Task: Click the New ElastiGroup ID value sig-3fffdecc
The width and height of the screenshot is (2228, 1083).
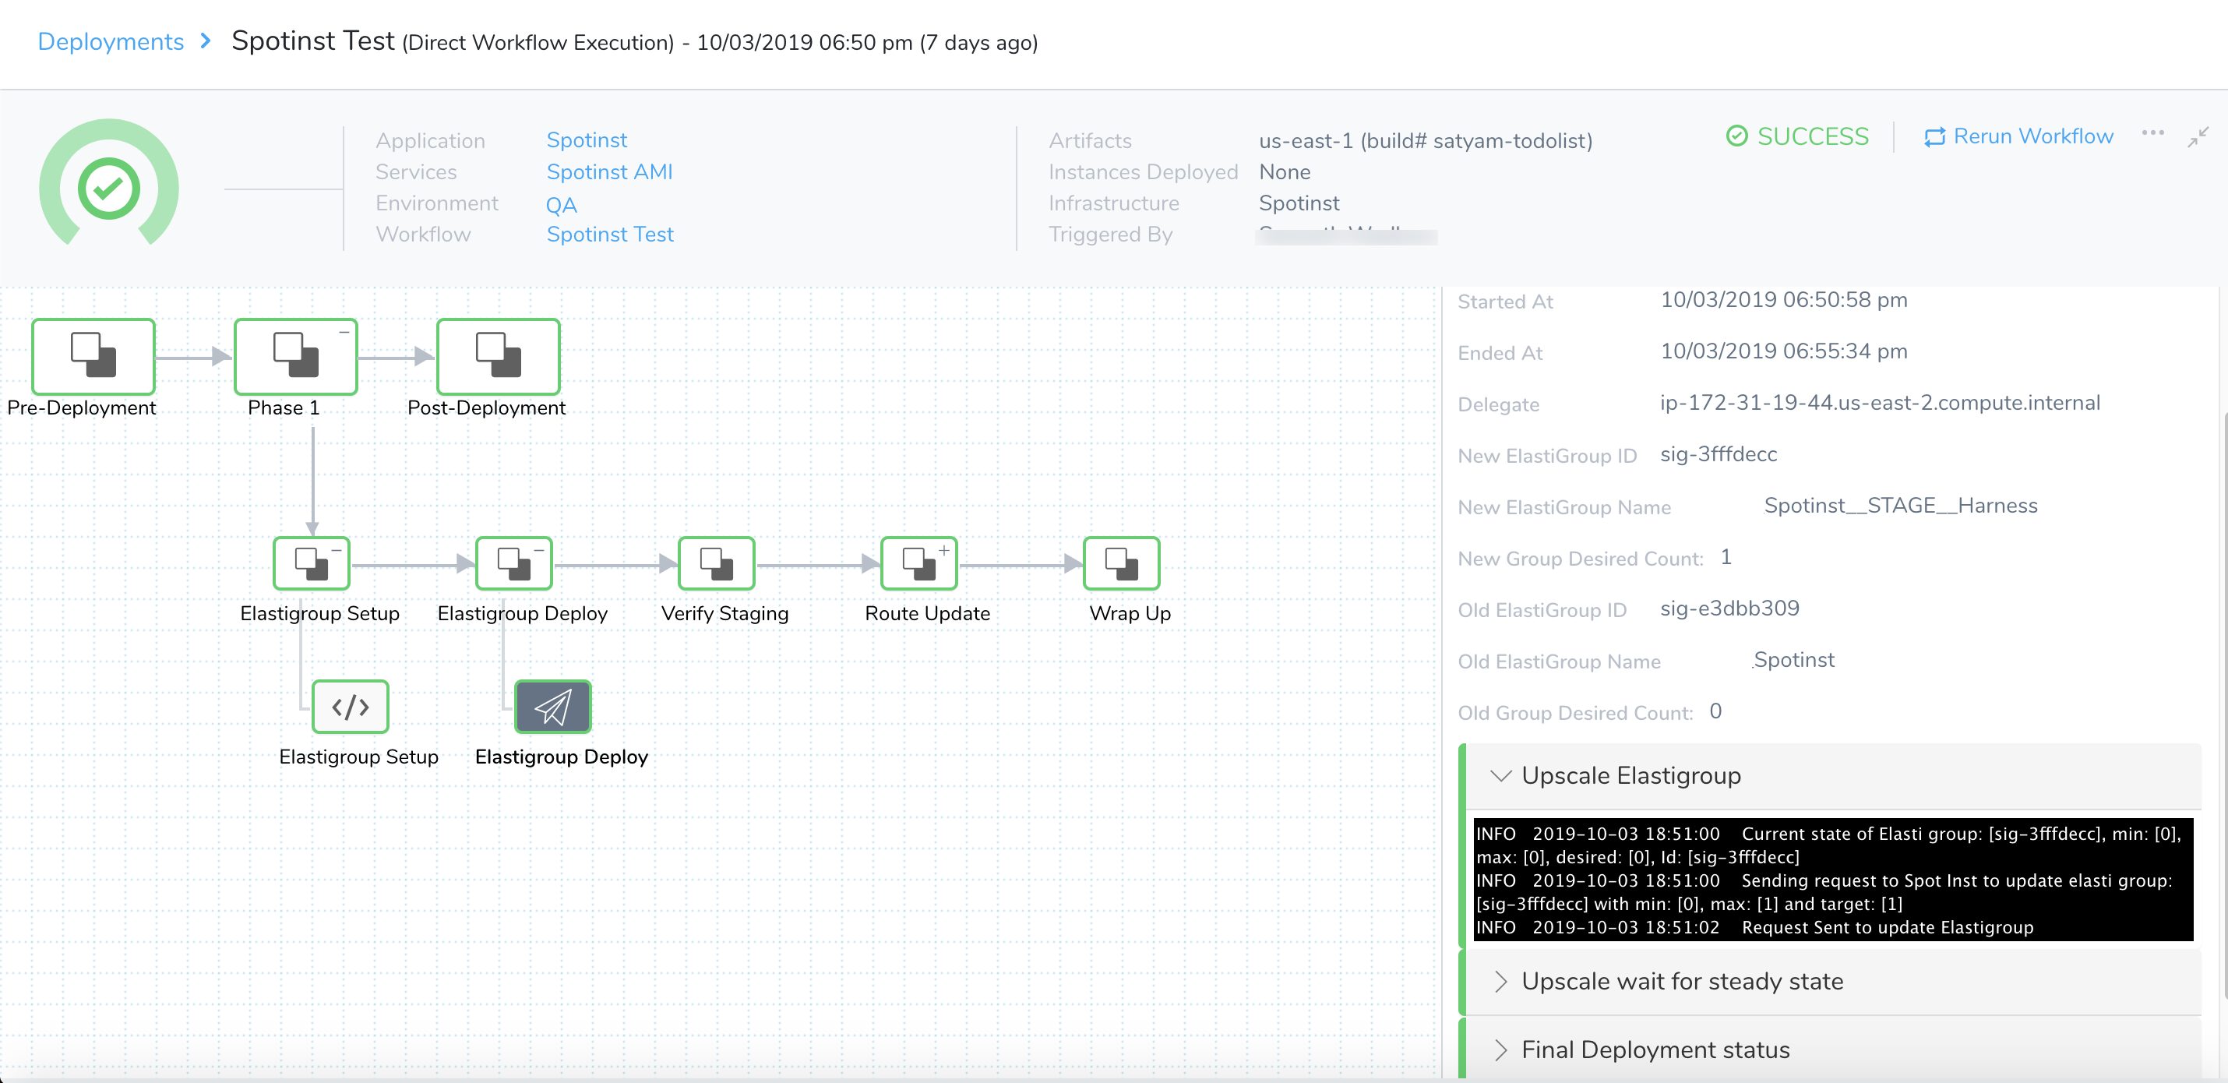Action: coord(1719,454)
